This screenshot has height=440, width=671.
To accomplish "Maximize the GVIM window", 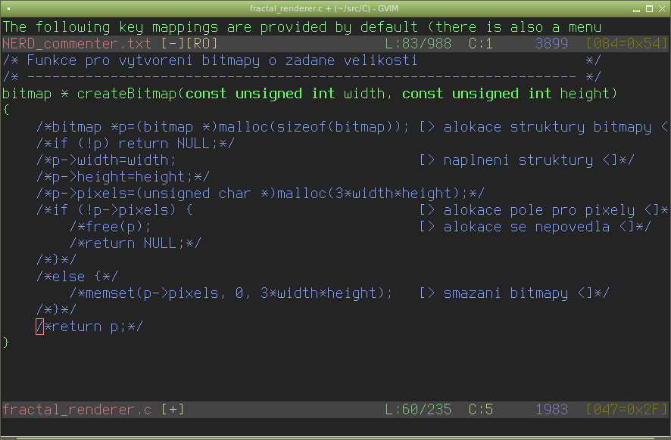I will [x=649, y=8].
